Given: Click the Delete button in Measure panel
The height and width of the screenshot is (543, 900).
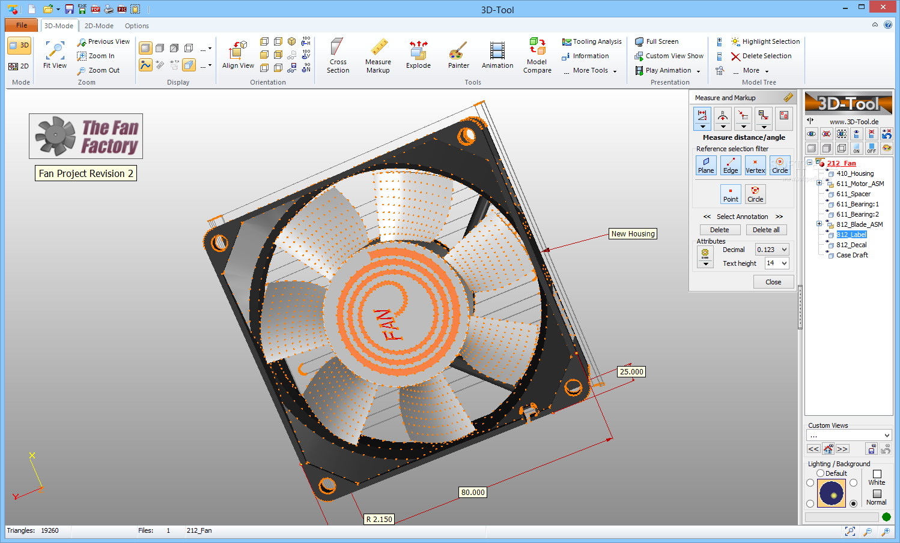Looking at the screenshot, I should pos(720,230).
